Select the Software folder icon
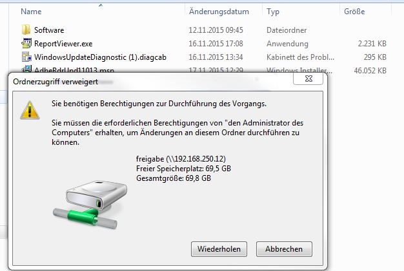The width and height of the screenshot is (404, 271). pyautogui.click(x=26, y=30)
